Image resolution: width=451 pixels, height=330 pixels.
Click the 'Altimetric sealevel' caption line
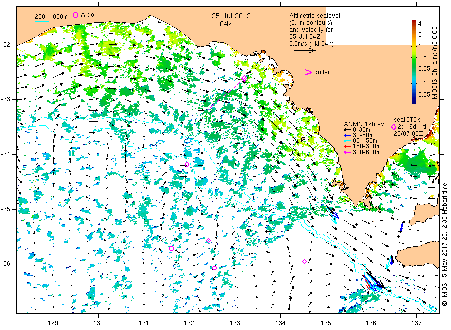tap(314, 16)
